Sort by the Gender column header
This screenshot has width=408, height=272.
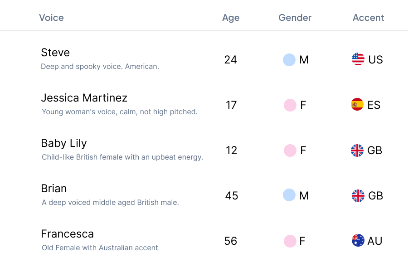click(x=295, y=18)
